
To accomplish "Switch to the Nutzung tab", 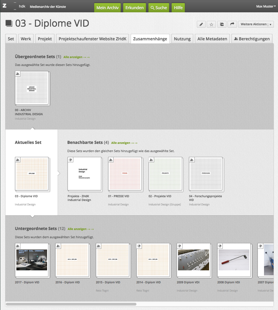I will 182,39.
